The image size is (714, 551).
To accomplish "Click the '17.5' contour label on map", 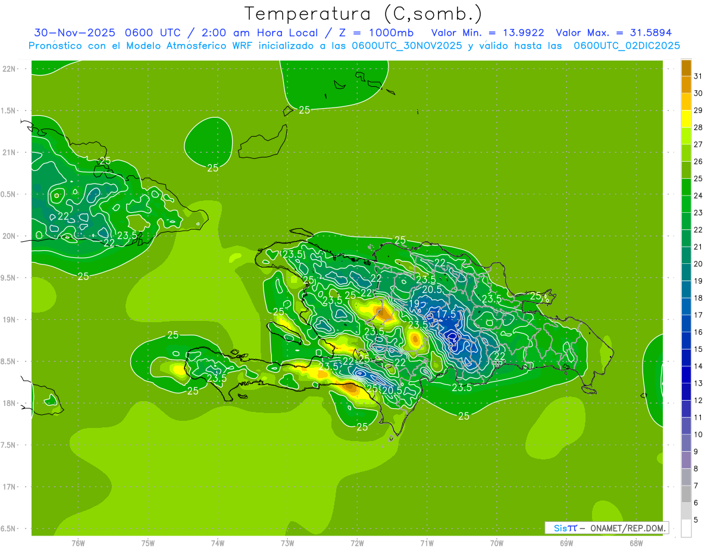I will [x=446, y=313].
